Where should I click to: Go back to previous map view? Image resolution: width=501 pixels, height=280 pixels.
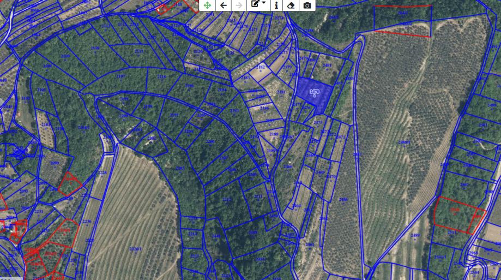tap(224, 5)
